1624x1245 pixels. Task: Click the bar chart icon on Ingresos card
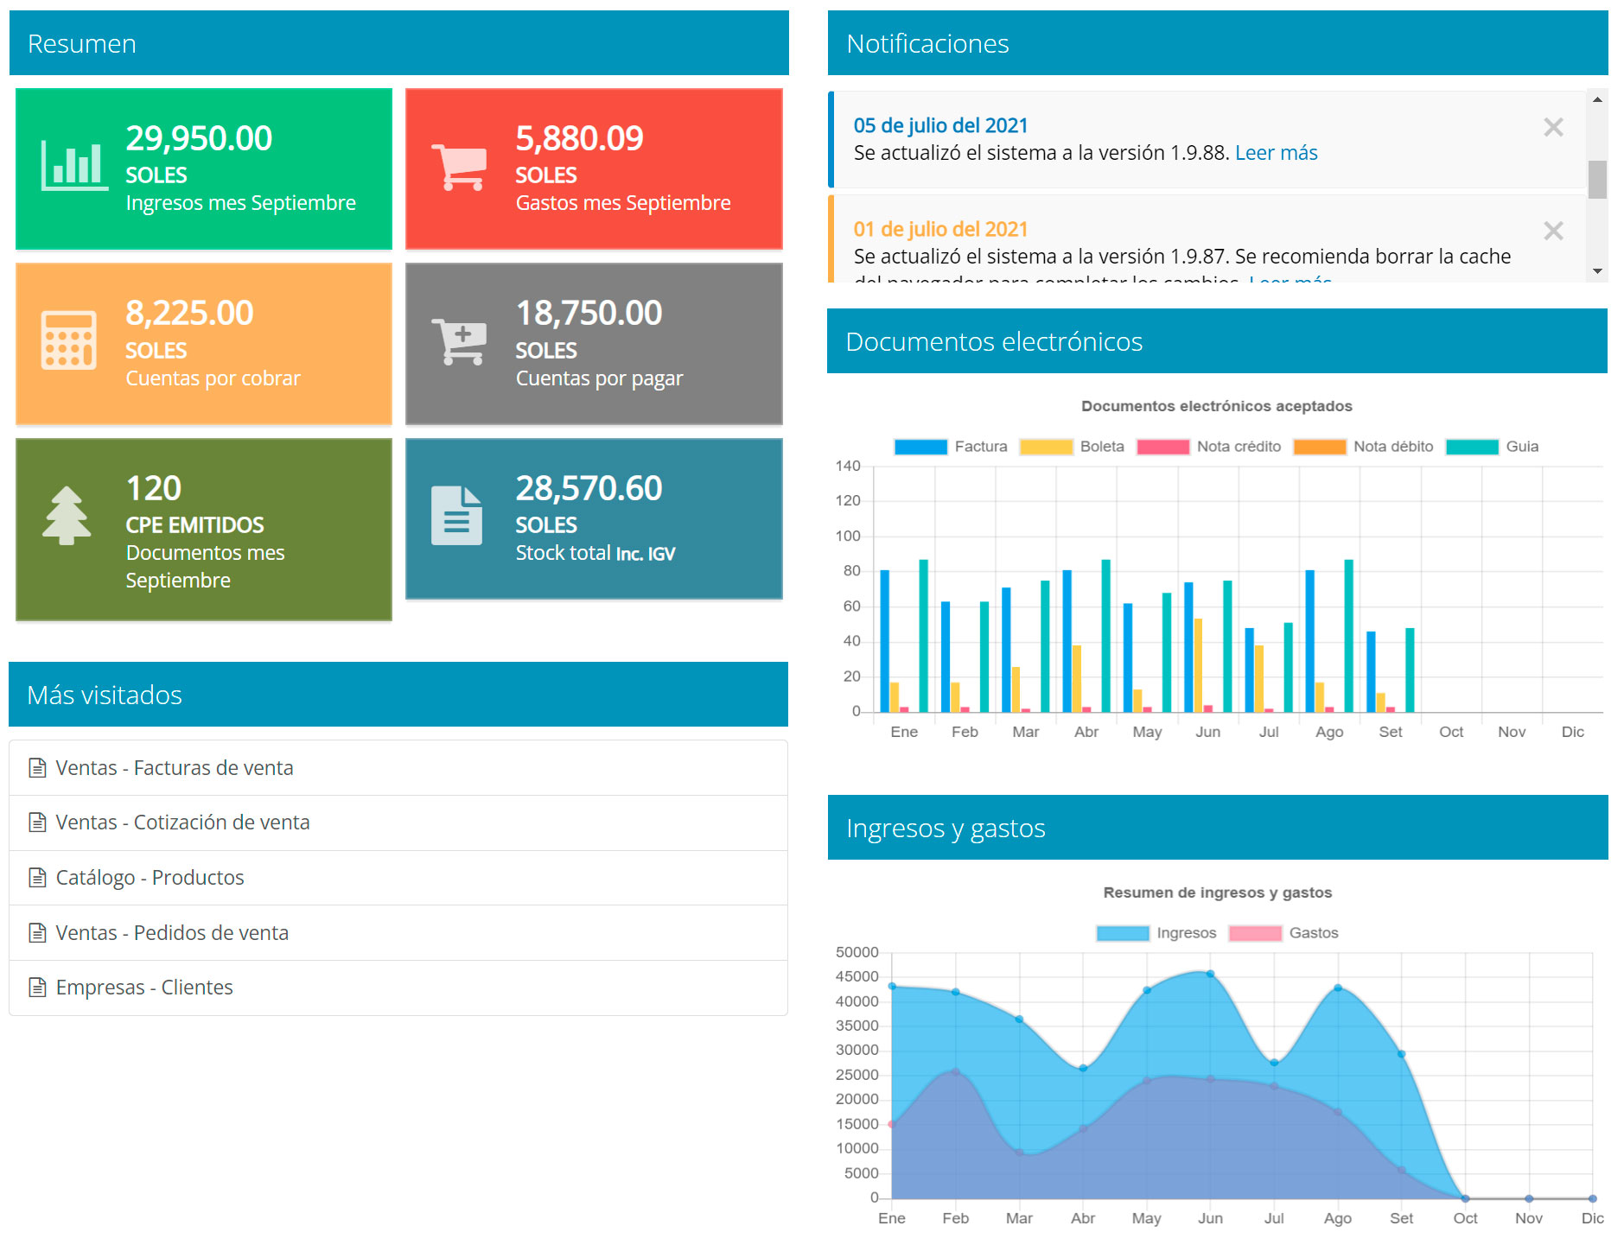[74, 165]
